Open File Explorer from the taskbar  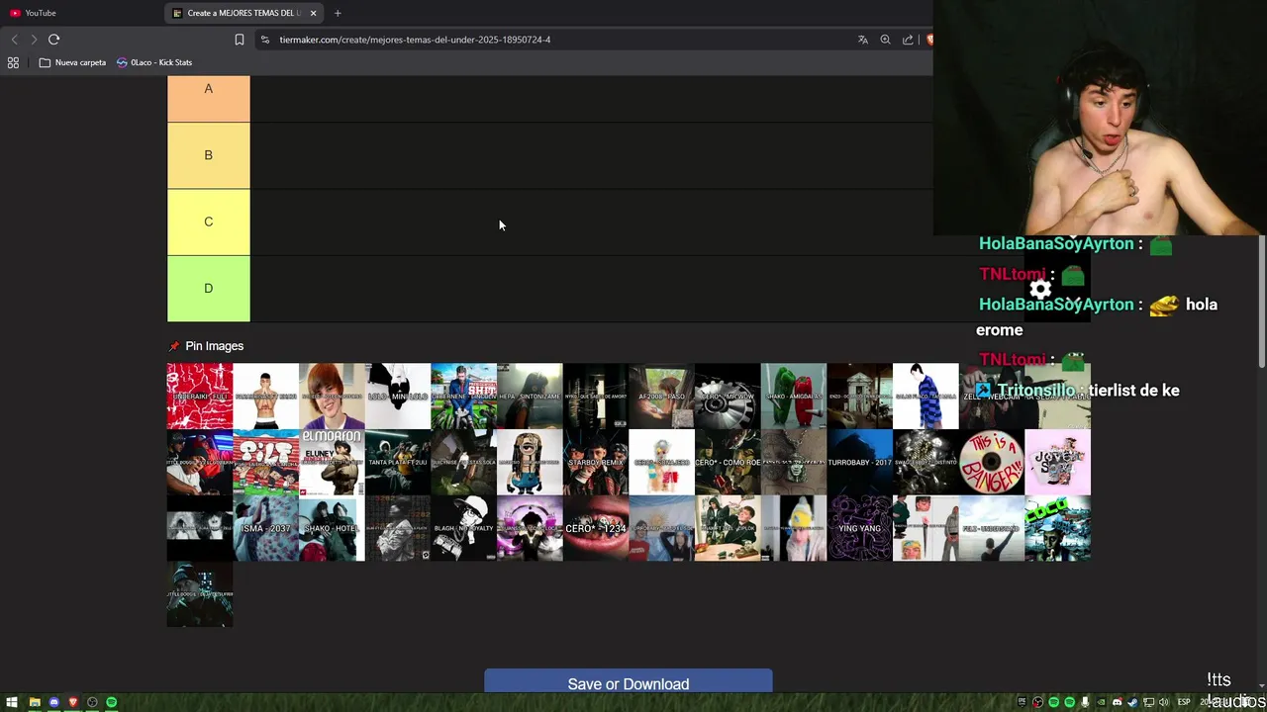35,702
